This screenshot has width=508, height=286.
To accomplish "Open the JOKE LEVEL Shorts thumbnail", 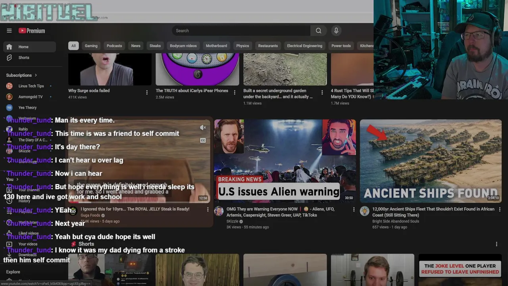I will pos(460,270).
